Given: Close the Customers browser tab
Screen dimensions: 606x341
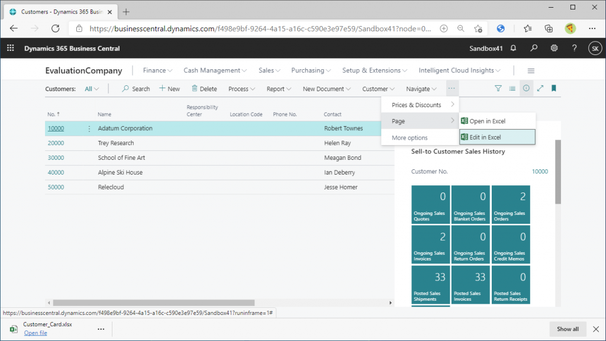Looking at the screenshot, I should 109,12.
